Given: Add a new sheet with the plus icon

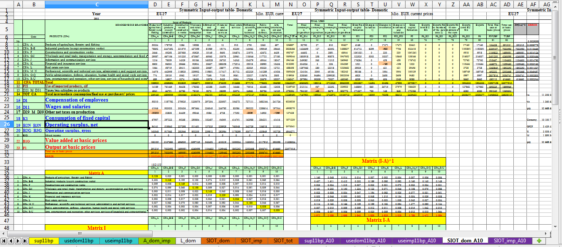Looking at the screenshot, I should coord(539,241).
